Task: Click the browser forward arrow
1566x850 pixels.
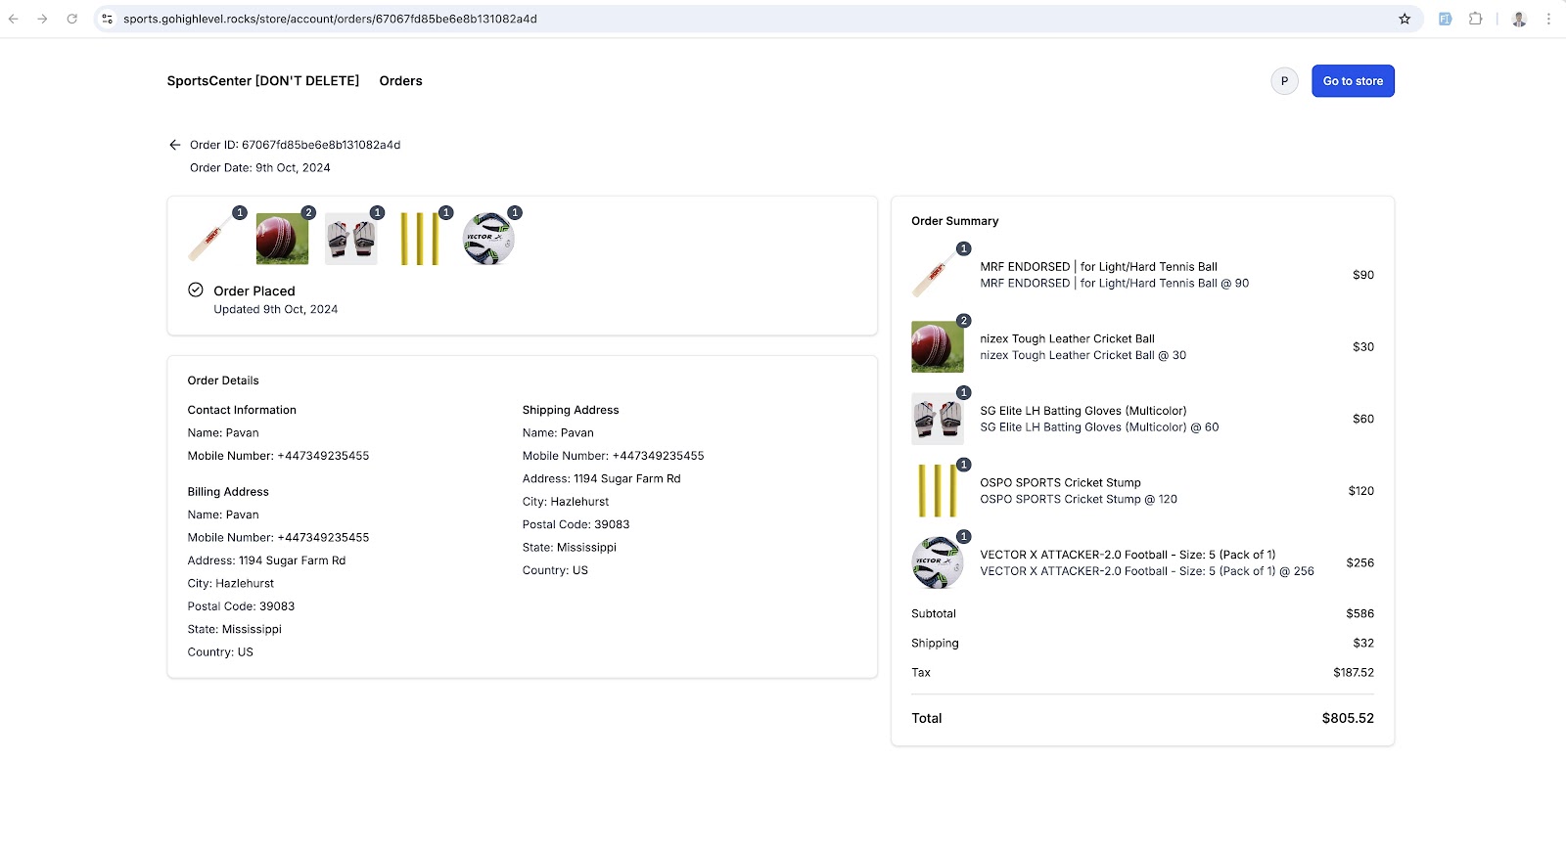Action: (42, 19)
